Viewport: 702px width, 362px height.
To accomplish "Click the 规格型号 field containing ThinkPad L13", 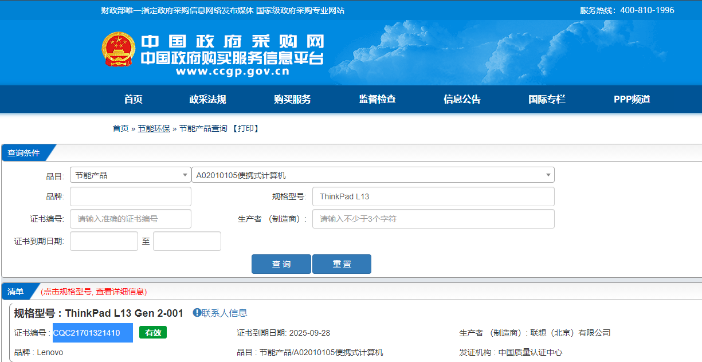I will (x=433, y=196).
